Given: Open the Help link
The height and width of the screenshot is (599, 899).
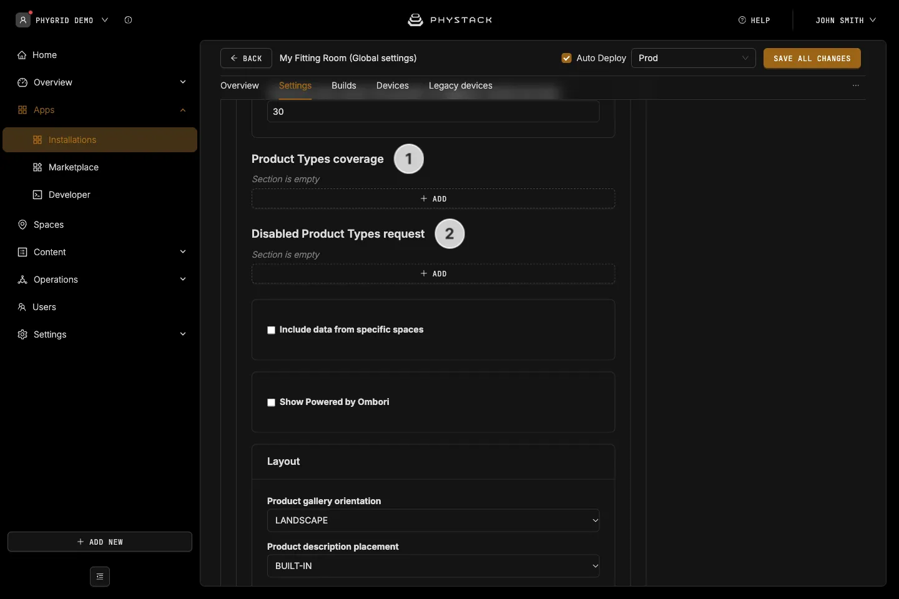Looking at the screenshot, I should tap(754, 20).
